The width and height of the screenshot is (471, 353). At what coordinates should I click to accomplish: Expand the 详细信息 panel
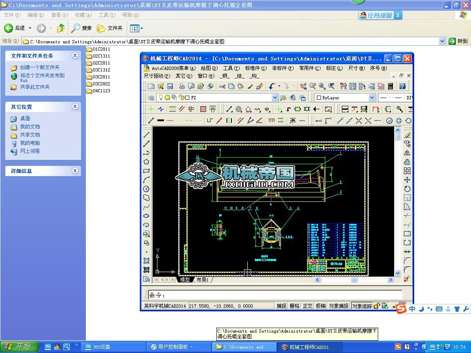click(x=75, y=171)
